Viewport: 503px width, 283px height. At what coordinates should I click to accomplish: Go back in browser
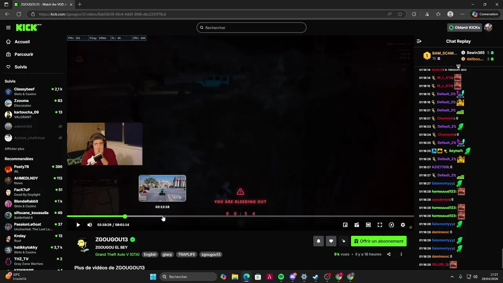coord(7,14)
